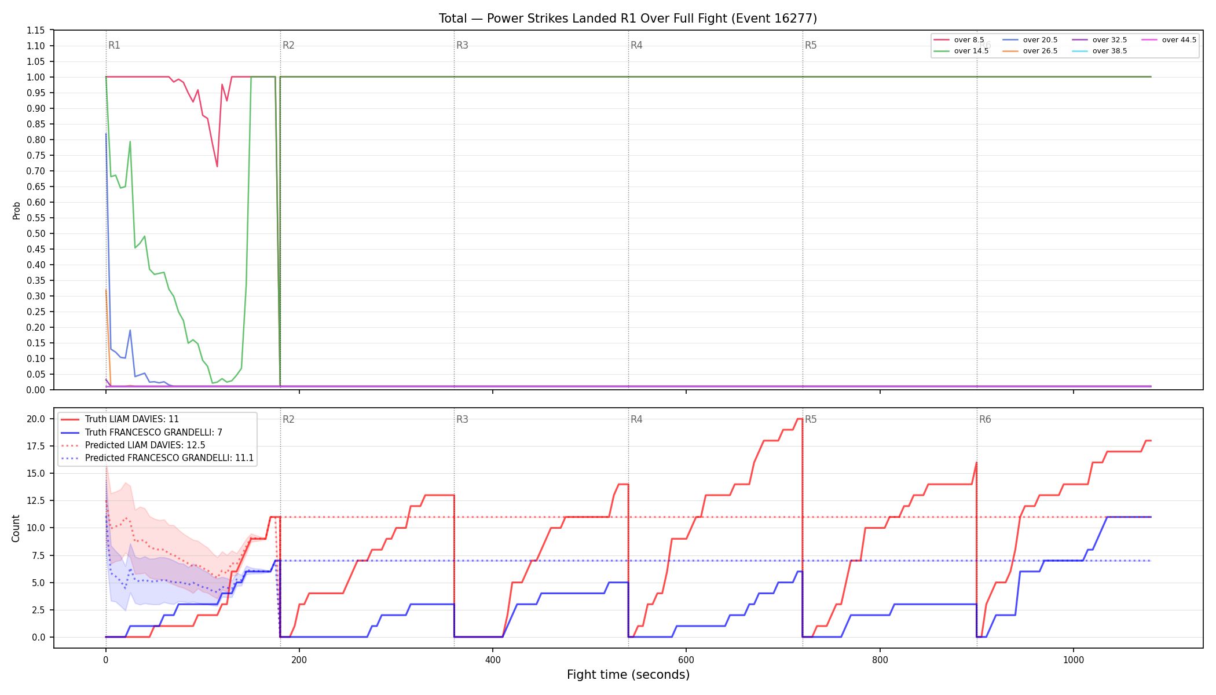Screen dimensions: 1216x695
Task: Click 'Predicted FRANCESCO GRANDELLI: 11.1' legend entry
Action: (x=157, y=458)
